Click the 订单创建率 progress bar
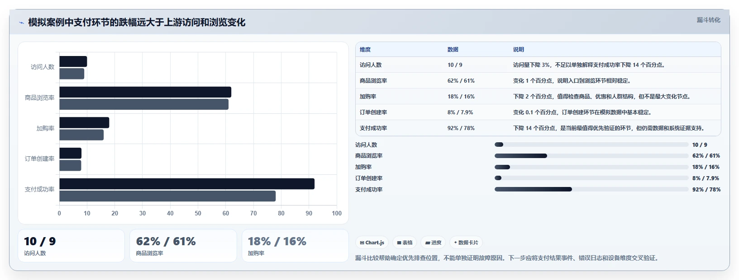739x280 pixels. (x=591, y=178)
